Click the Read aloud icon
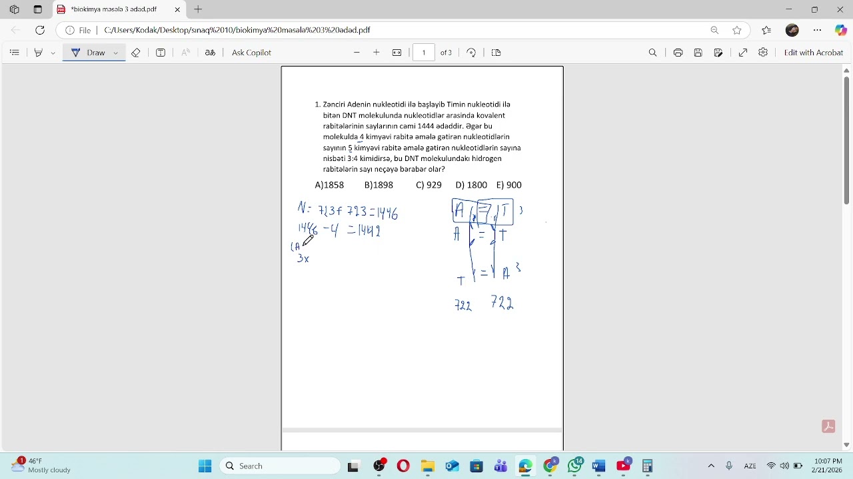 [x=186, y=53]
